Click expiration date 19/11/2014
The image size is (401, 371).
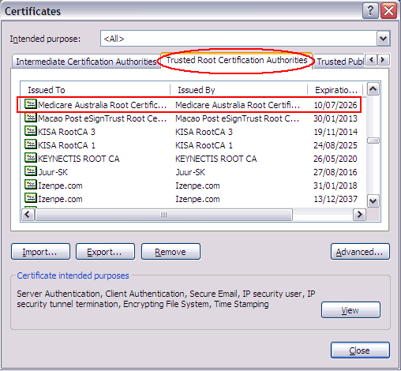click(335, 132)
